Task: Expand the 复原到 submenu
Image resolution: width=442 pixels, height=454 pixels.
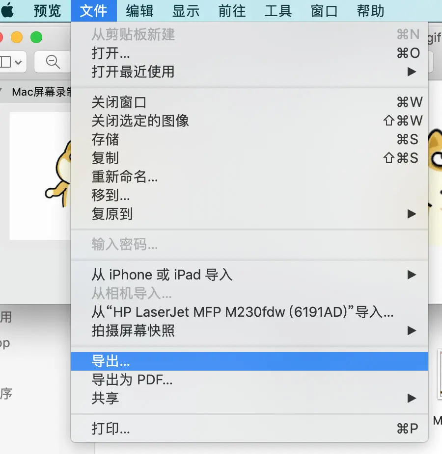Action: click(x=249, y=214)
